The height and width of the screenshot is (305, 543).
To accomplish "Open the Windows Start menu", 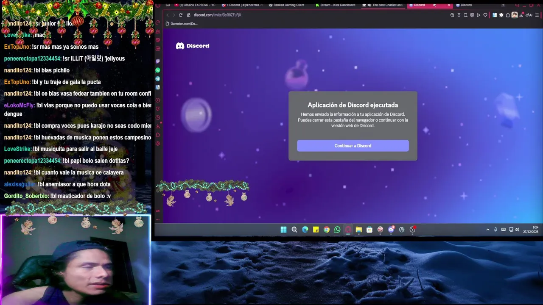I will point(283,230).
